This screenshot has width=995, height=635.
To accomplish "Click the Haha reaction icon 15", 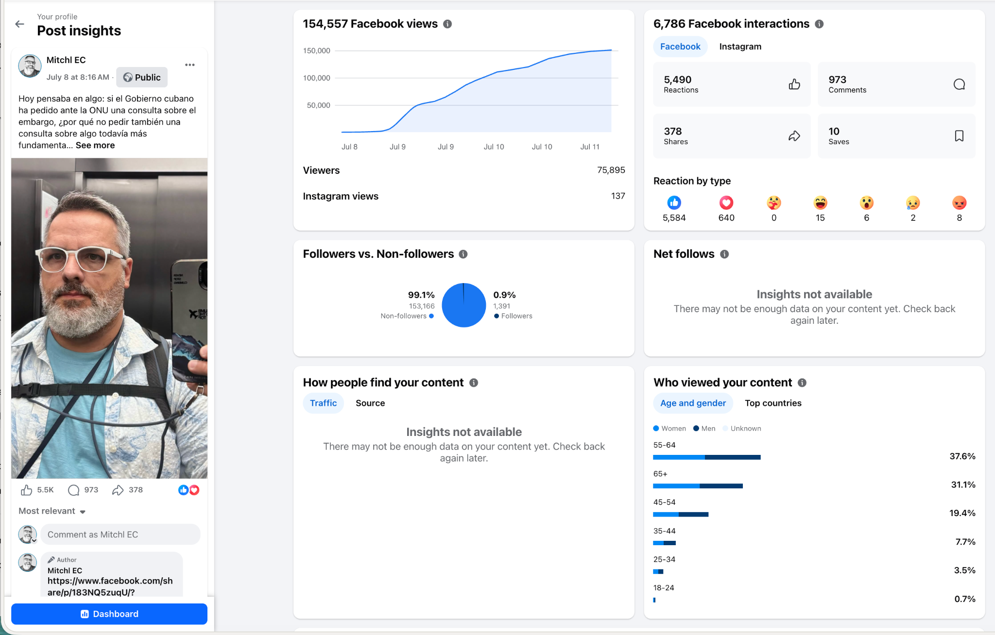I will pyautogui.click(x=820, y=202).
